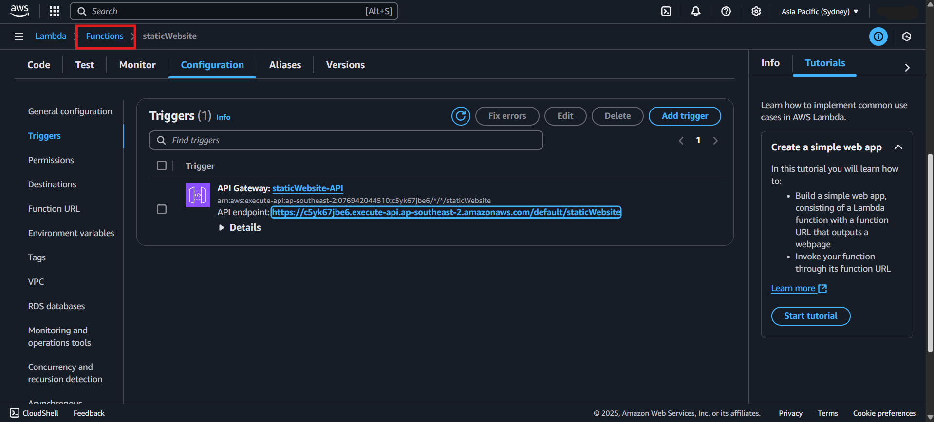934x422 pixels.
Task: Open the staticWebsite-API gateway link
Action: coord(308,188)
